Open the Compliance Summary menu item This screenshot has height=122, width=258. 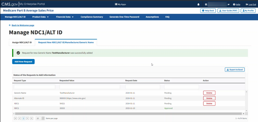[x=92, y=17]
